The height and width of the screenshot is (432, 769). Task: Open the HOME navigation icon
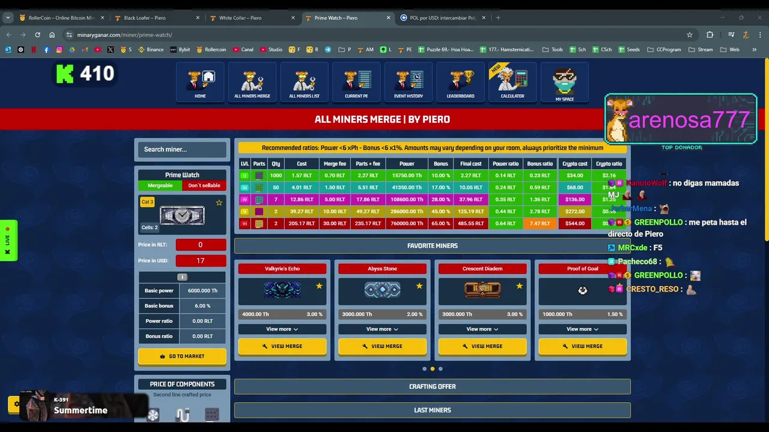[200, 83]
